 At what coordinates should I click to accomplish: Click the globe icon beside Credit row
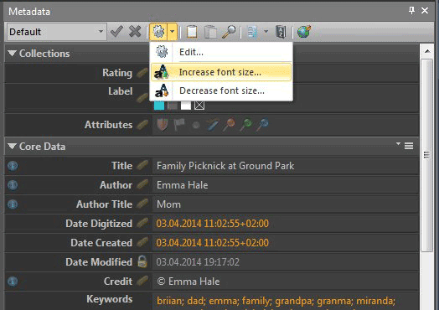point(13,282)
